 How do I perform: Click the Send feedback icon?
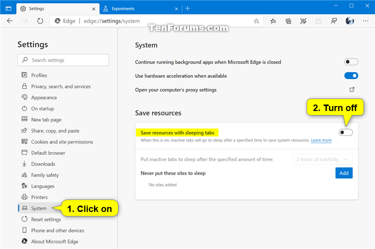[x=334, y=21]
